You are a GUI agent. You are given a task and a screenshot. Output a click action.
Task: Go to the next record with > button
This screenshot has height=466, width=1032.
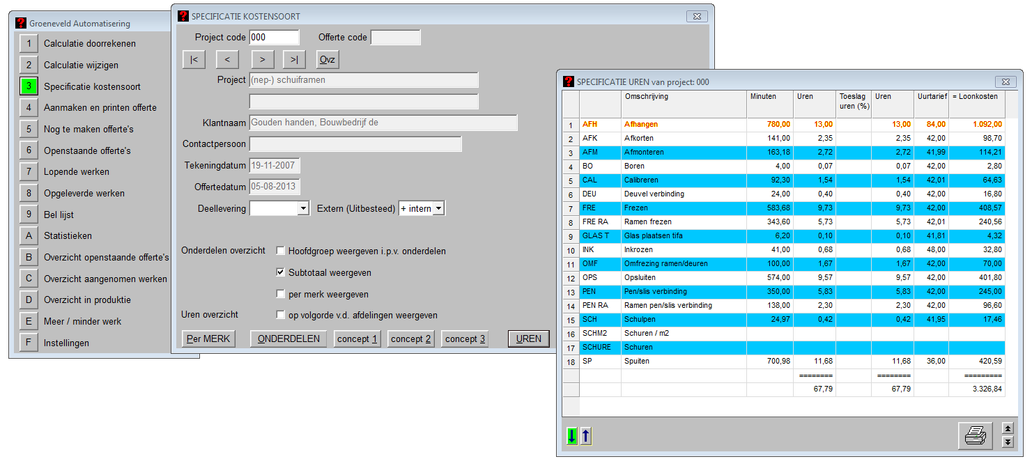(262, 60)
